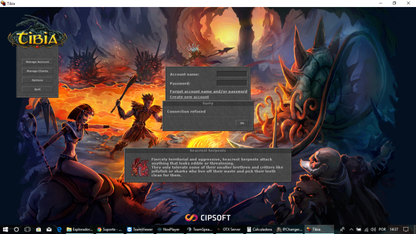Click the POR language indicator
The image size is (416, 234).
382,230
